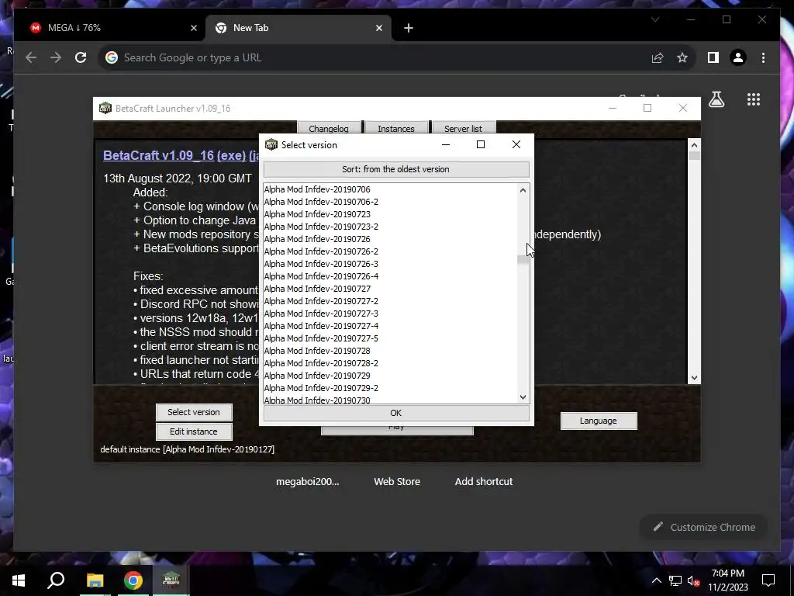Click version list scroll-up arrow

pos(523,190)
